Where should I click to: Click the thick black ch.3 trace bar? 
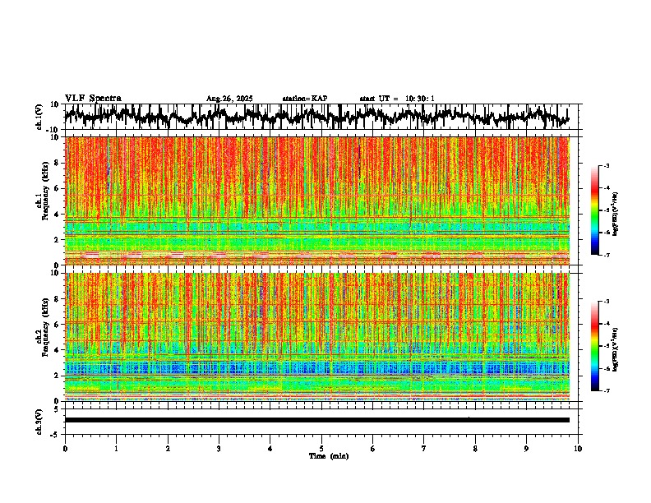(317, 420)
